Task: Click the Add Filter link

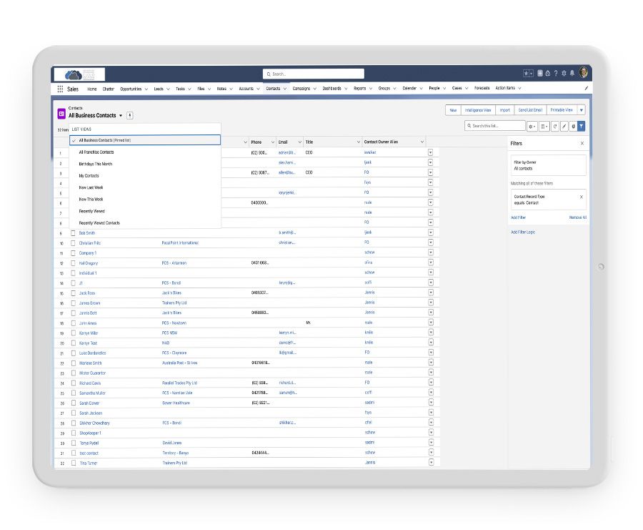Action: (518, 217)
